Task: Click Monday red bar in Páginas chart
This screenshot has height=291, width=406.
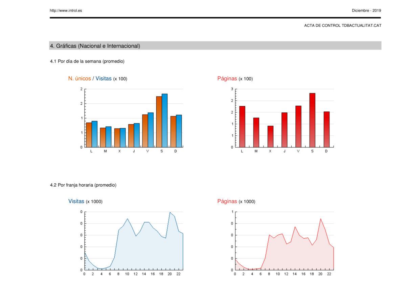Action: pos(242,127)
